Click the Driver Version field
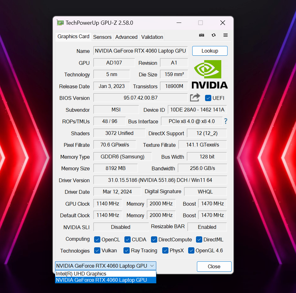Viewport: 296px width, 293px height. 160,180
